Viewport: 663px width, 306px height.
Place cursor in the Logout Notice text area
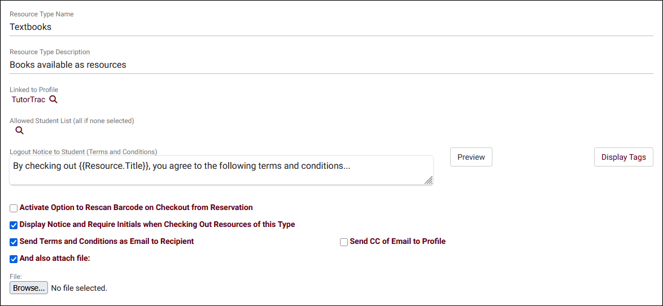pos(221,171)
